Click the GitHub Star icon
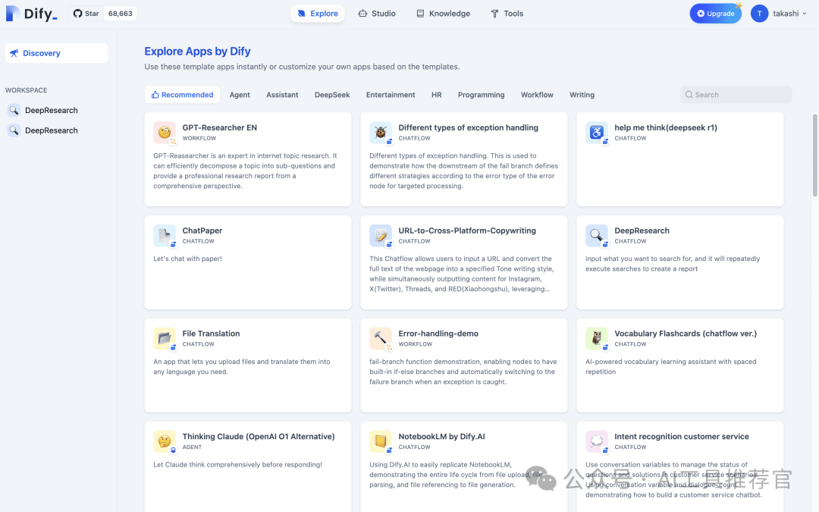819x512 pixels. point(77,14)
